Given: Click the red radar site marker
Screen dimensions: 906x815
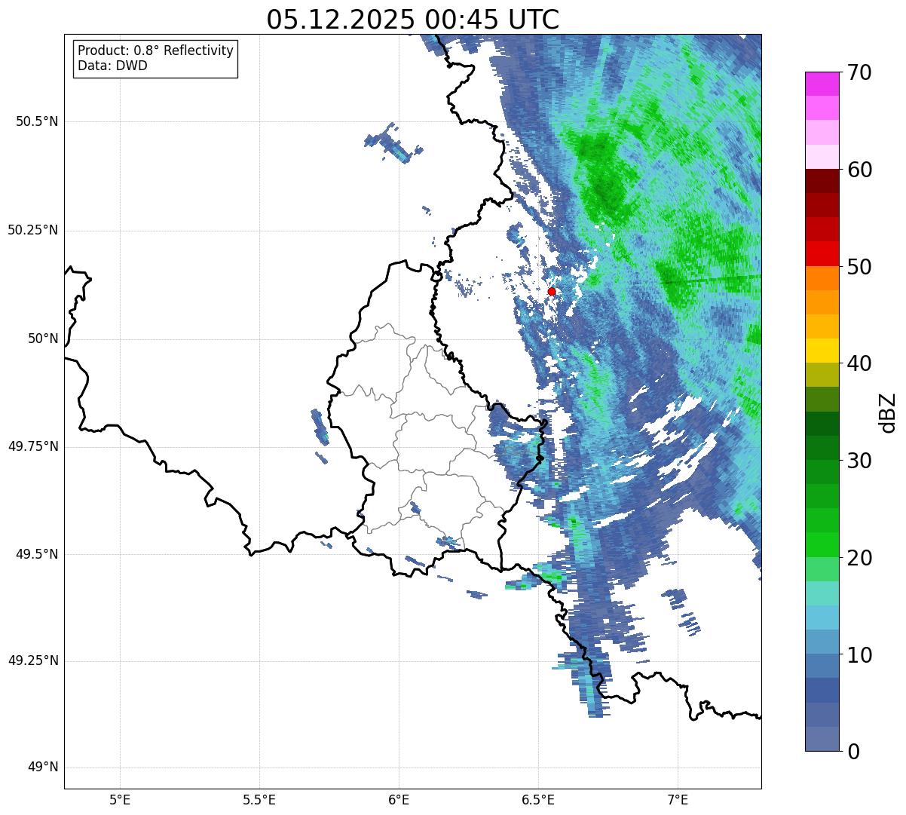Looking at the screenshot, I should [552, 291].
